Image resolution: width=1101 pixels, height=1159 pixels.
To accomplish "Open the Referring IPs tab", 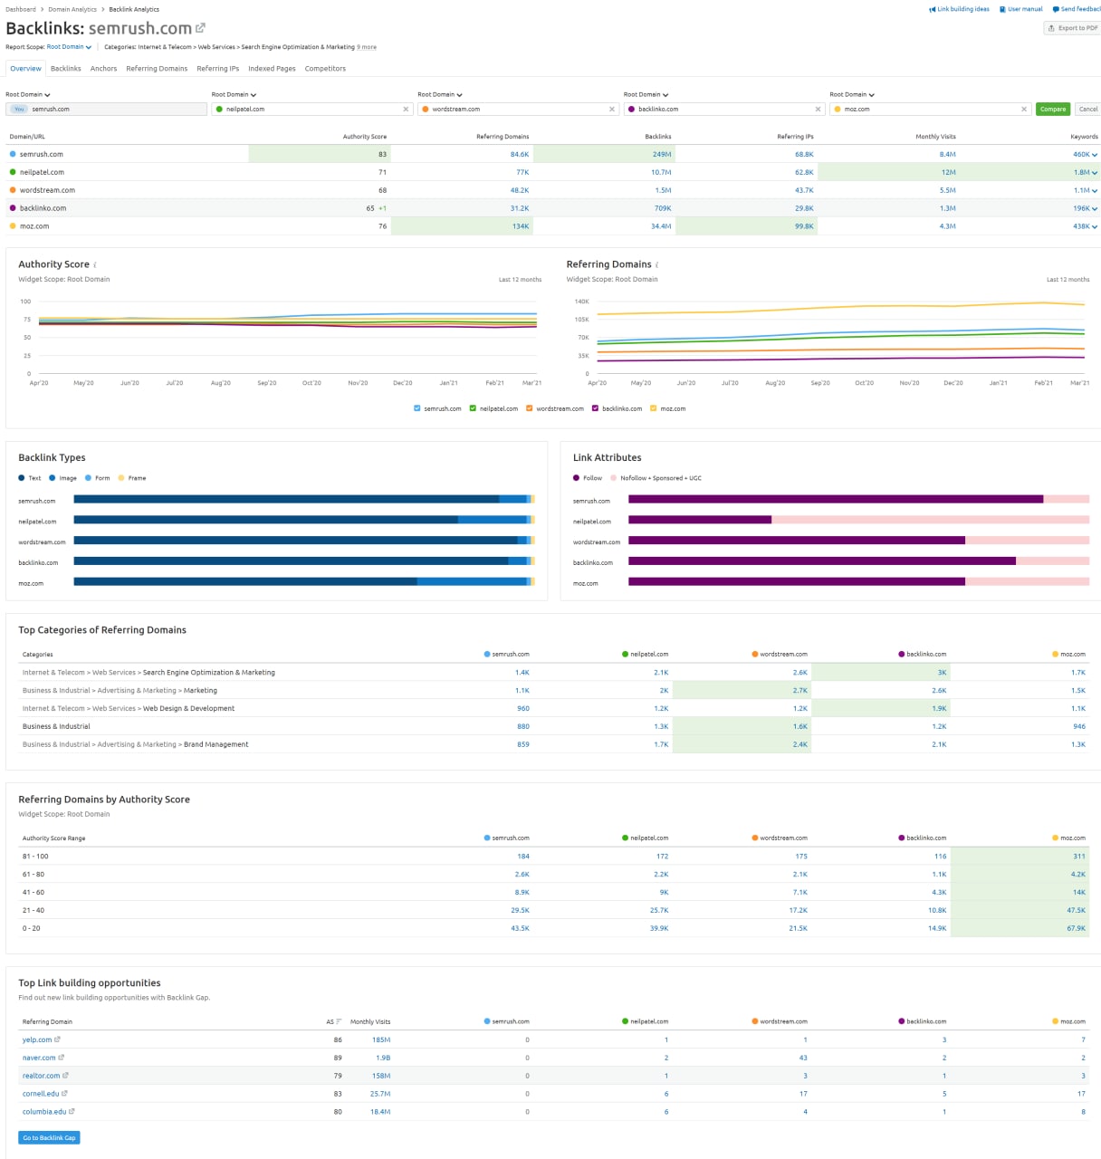I will click(x=218, y=69).
